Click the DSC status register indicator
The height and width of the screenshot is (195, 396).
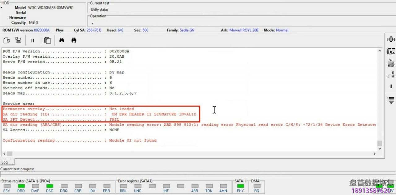[50, 186]
